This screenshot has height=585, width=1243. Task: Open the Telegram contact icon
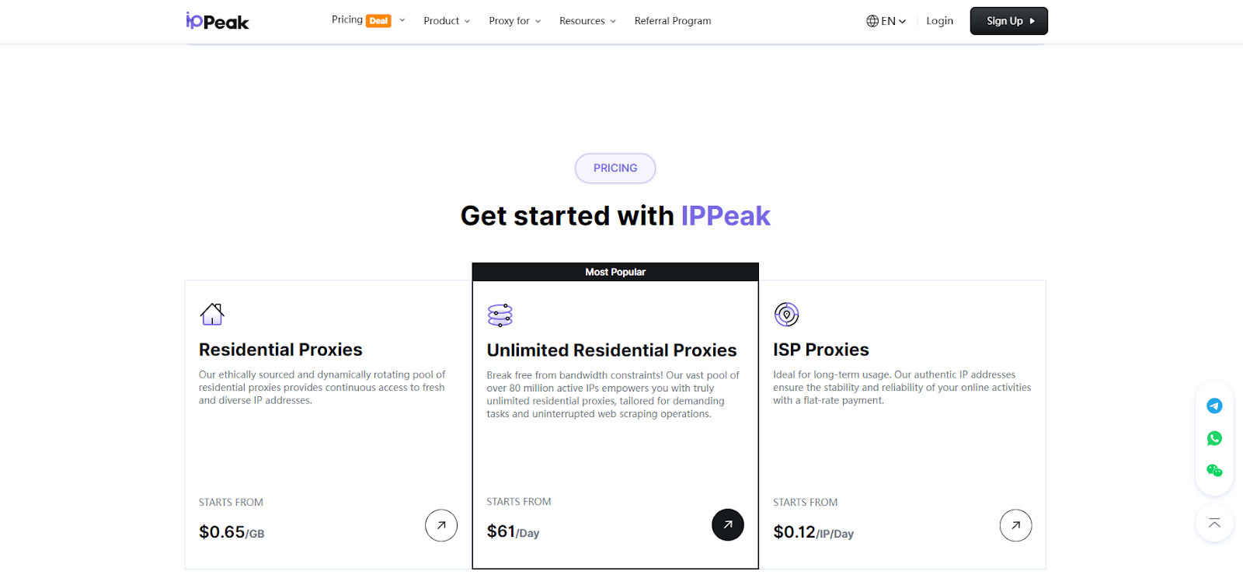tap(1214, 406)
